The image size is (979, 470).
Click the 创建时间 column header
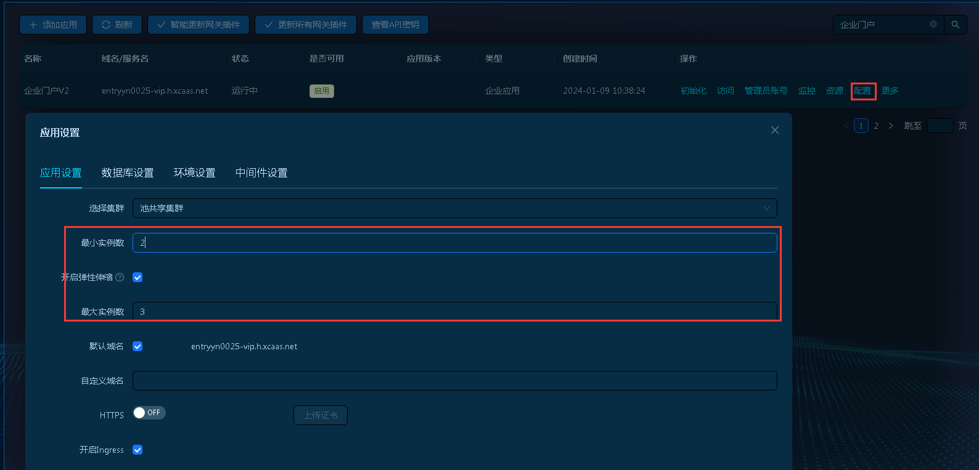pos(580,59)
